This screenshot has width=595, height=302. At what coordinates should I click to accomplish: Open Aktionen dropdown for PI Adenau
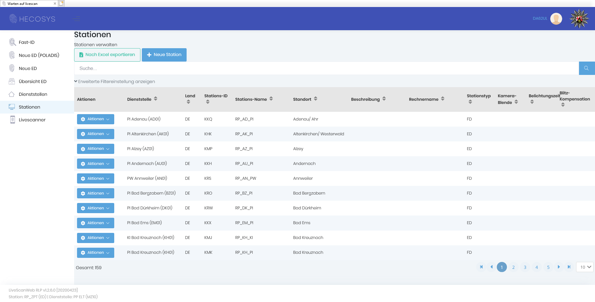tap(95, 119)
